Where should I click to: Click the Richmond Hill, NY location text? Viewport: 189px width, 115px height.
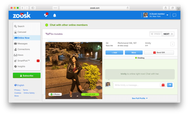[127, 43]
